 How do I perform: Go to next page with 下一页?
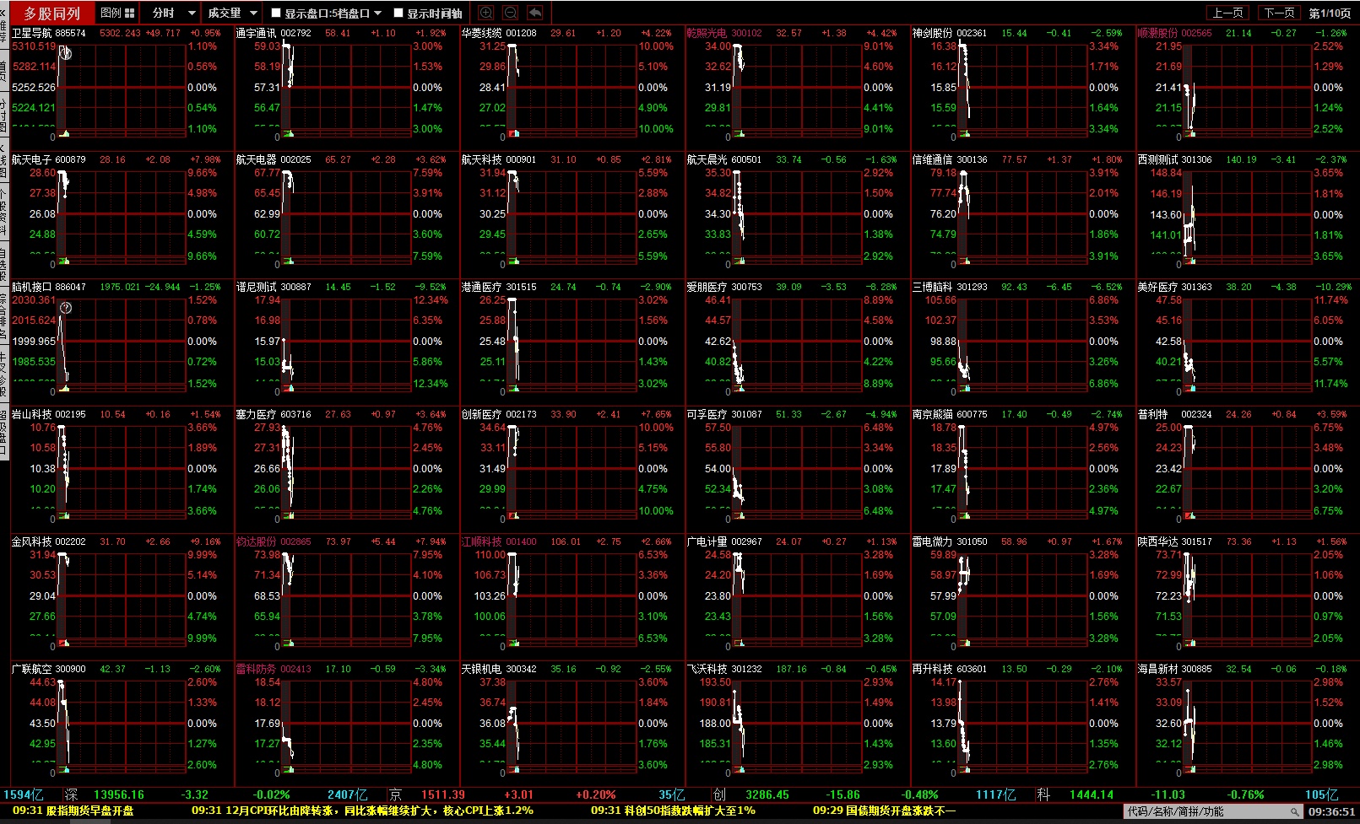tap(1279, 13)
